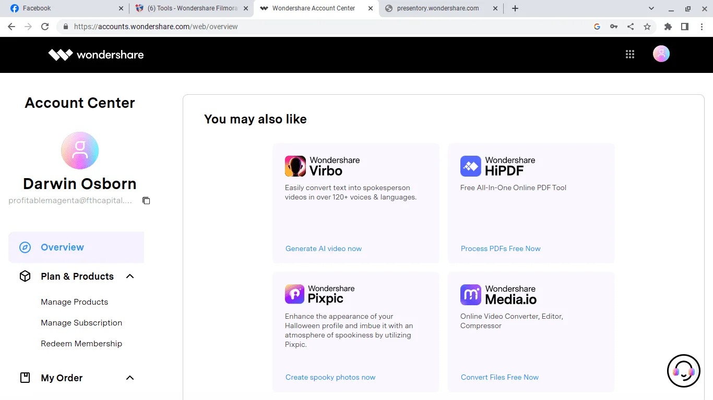713x400 pixels.
Task: Open Manage Subscription in sidebar
Action: click(81, 323)
